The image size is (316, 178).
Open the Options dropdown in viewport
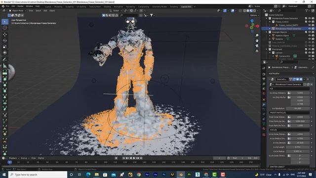point(254,15)
